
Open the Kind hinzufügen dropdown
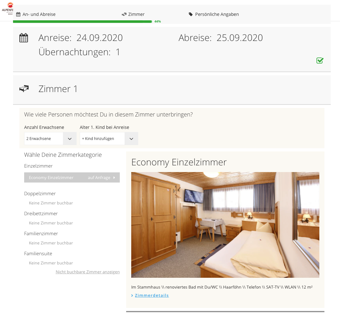[109, 139]
